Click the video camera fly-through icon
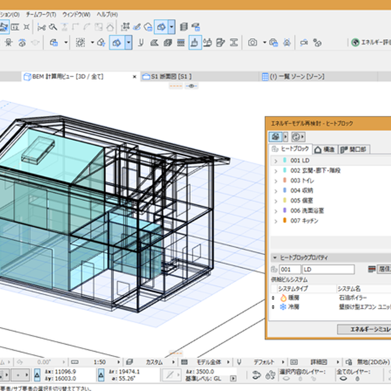Screen dimensions: 391x391 304,43
